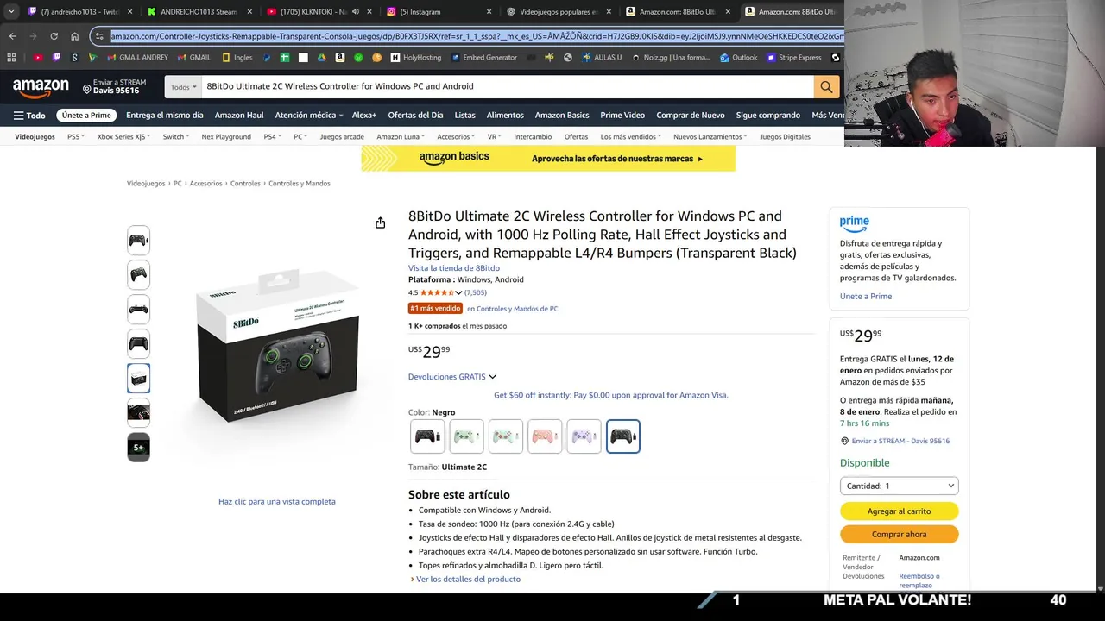Viewport: 1105px width, 621px height.
Task: Click the delivery location pin for Davis 95616
Action: click(87, 88)
